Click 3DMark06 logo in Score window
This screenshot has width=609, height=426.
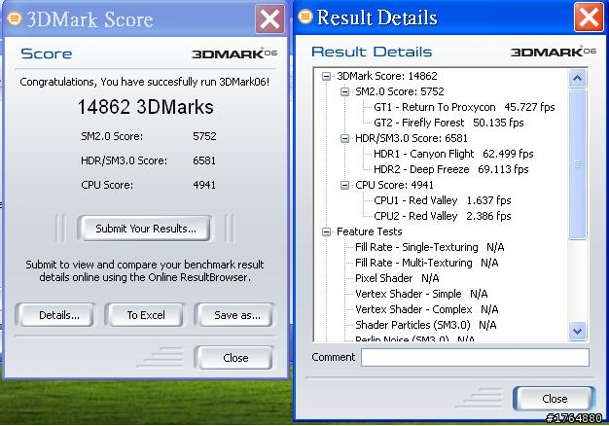[x=234, y=53]
